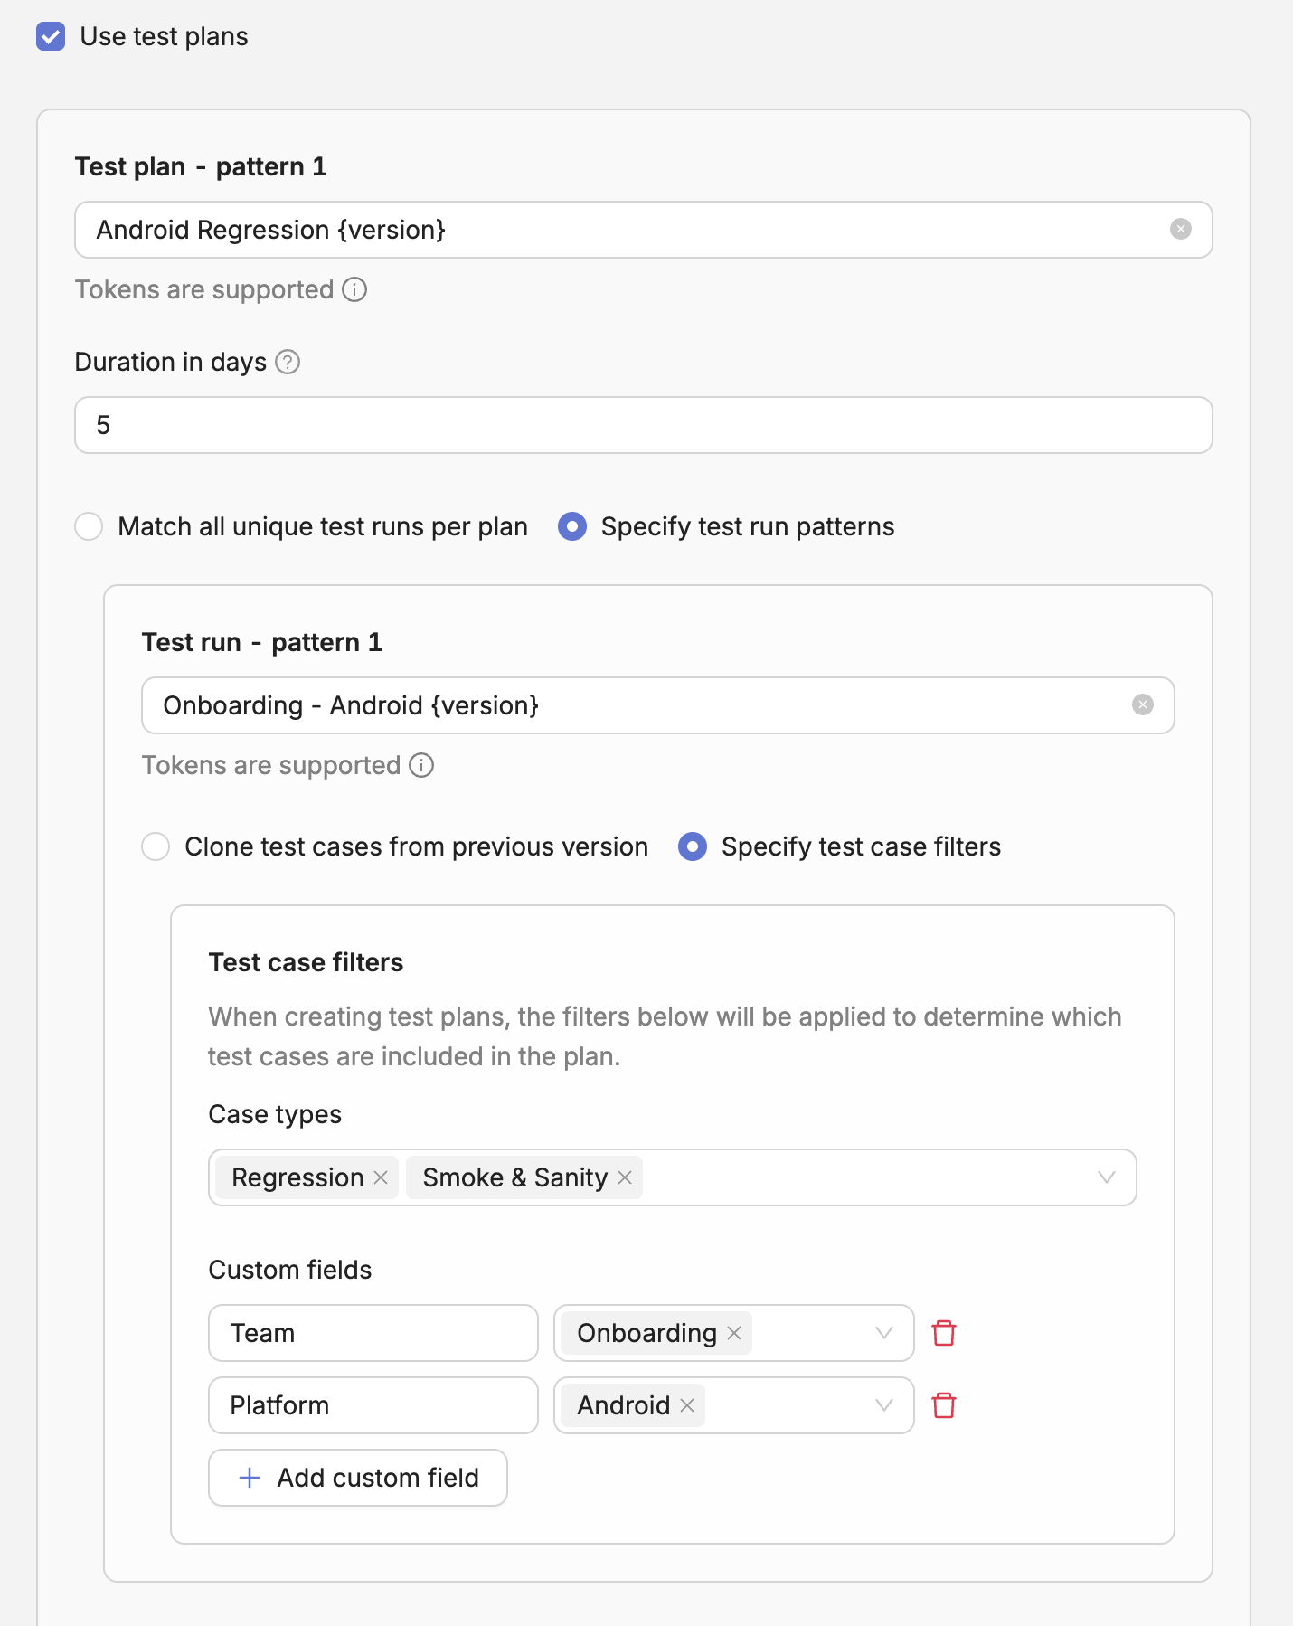The image size is (1293, 1626).
Task: Click the Add custom field button
Action: point(358,1478)
